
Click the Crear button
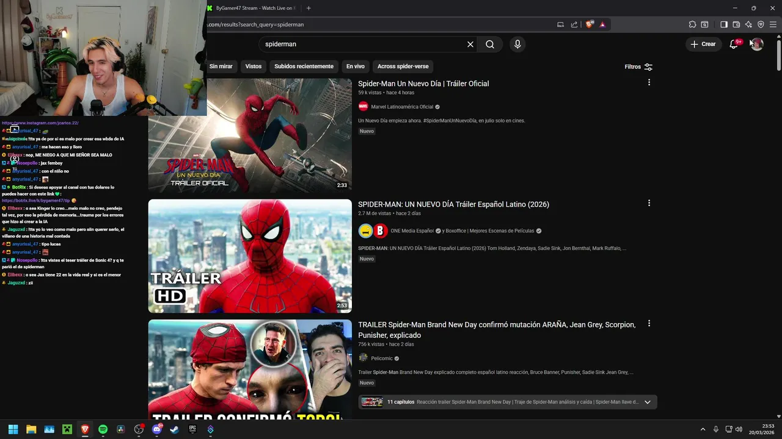tap(703, 44)
